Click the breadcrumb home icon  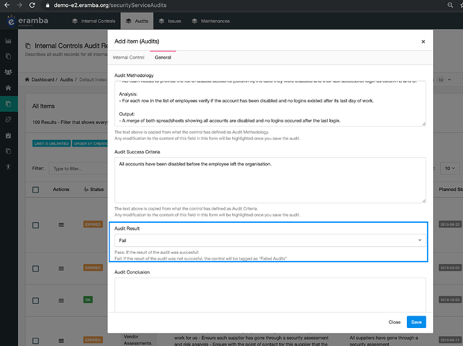click(27, 80)
